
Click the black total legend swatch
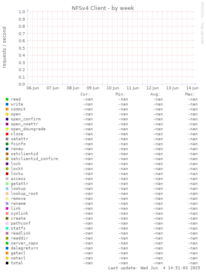tap(7, 263)
